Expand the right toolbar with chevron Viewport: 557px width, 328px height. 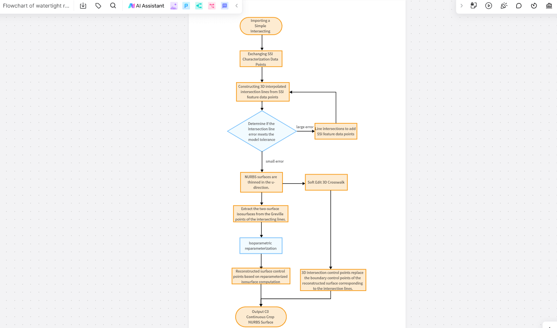pos(461,6)
